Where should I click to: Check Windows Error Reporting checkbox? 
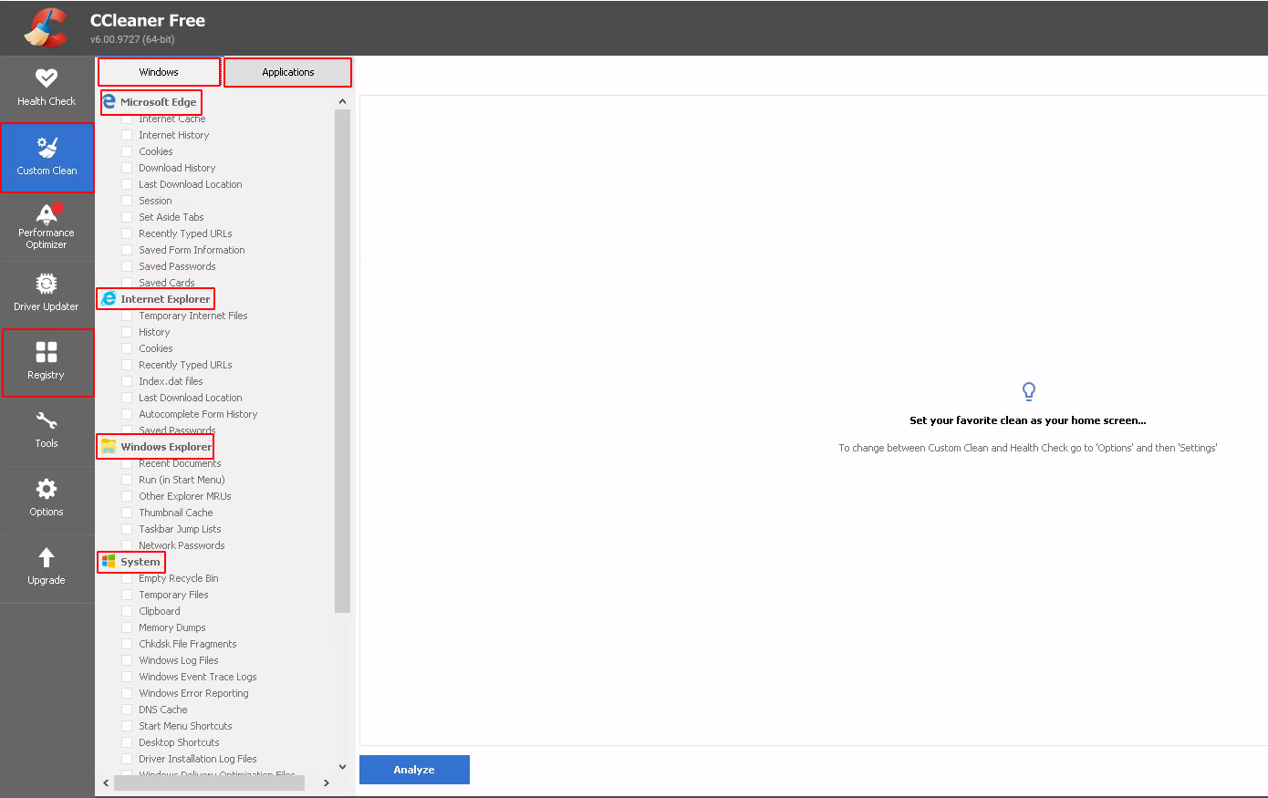[x=127, y=693]
